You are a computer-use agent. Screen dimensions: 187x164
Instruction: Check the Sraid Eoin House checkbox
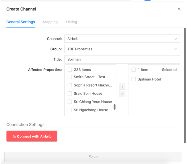[70, 94]
